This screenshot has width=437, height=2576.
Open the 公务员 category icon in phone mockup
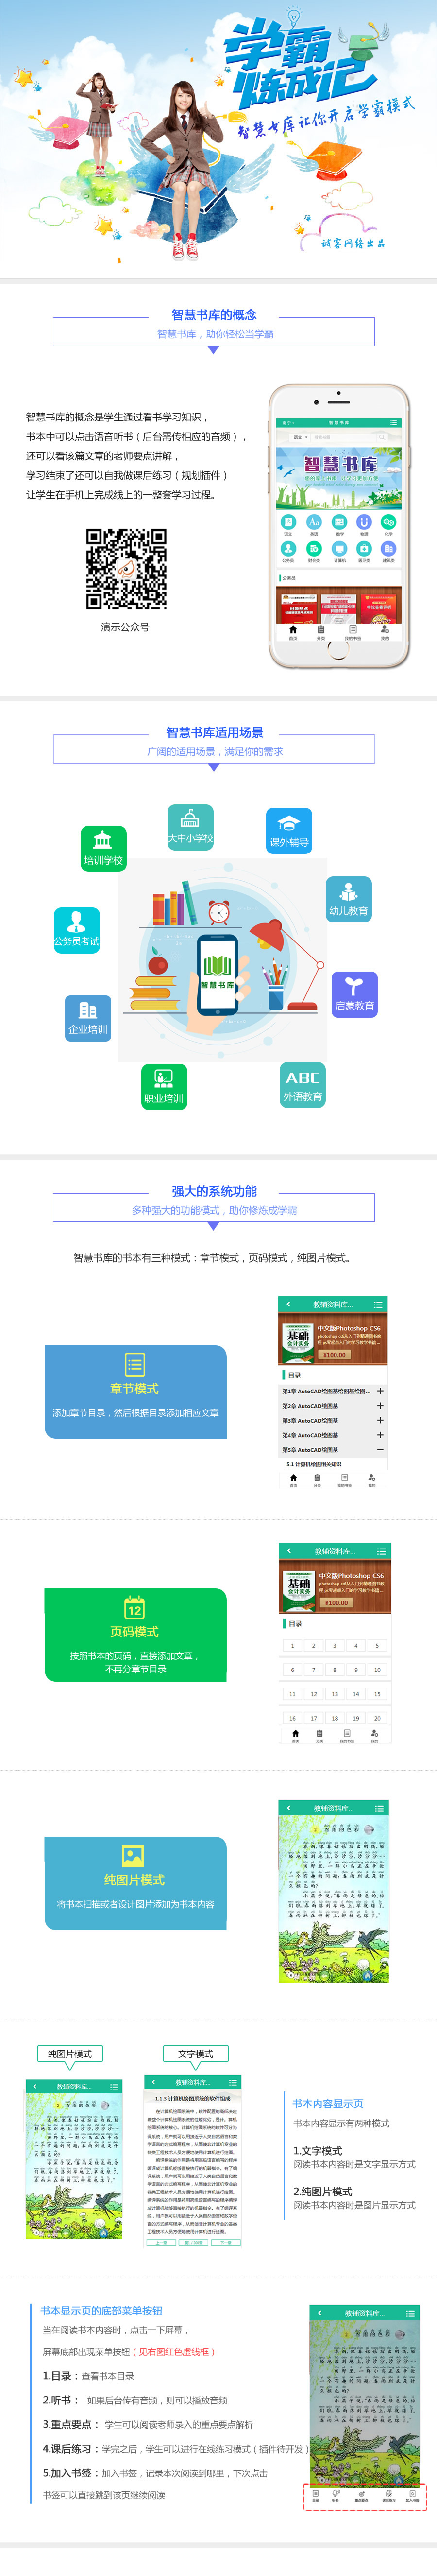(288, 549)
